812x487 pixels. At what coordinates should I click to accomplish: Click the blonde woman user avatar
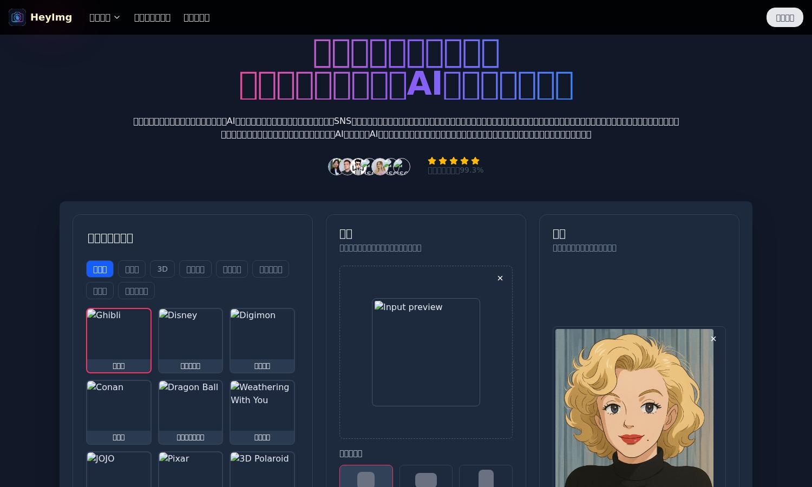(380, 167)
